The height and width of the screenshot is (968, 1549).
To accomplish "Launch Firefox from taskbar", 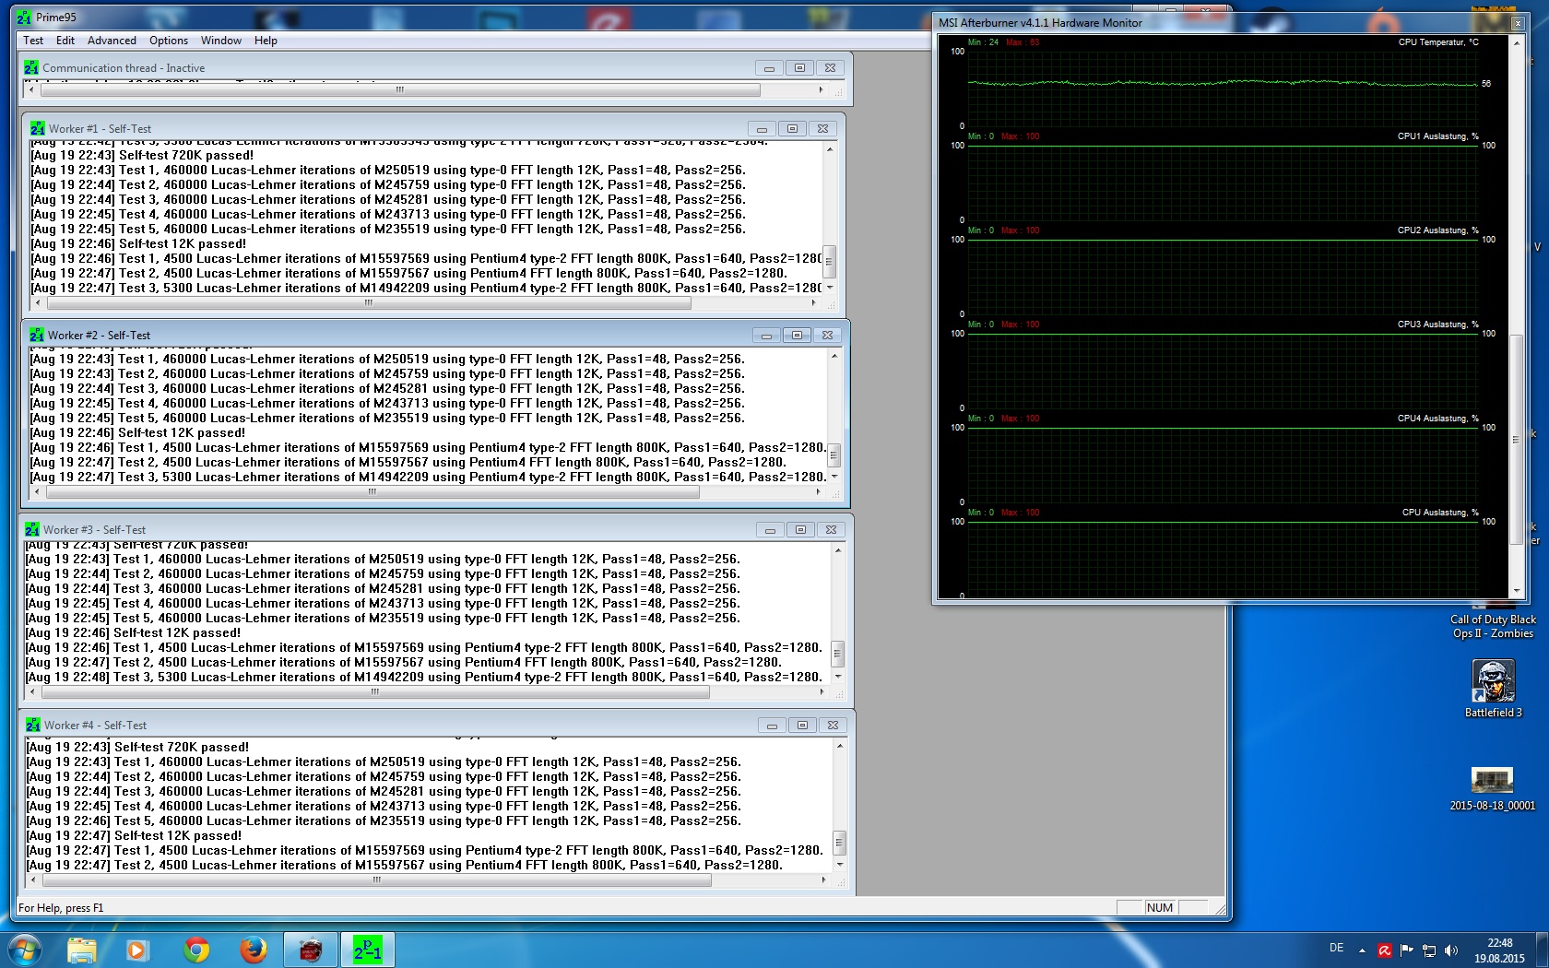I will (x=253, y=950).
